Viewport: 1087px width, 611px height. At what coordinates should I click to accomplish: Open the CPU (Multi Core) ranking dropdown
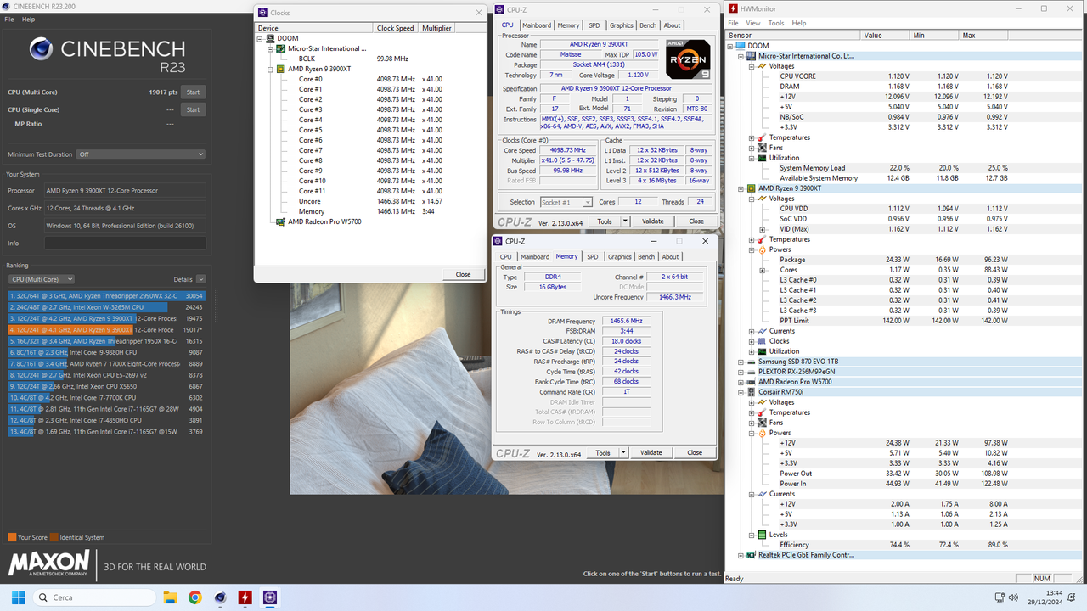41,279
